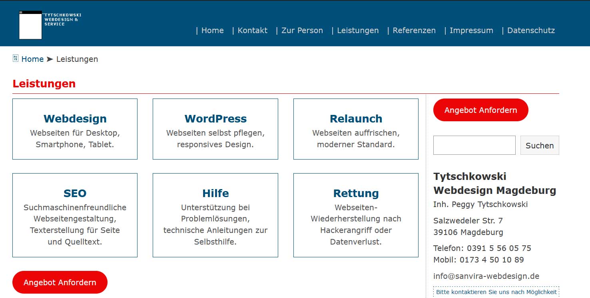Image resolution: width=590 pixels, height=298 pixels.
Task: Click the Home breadcrumb link
Action: (32, 59)
